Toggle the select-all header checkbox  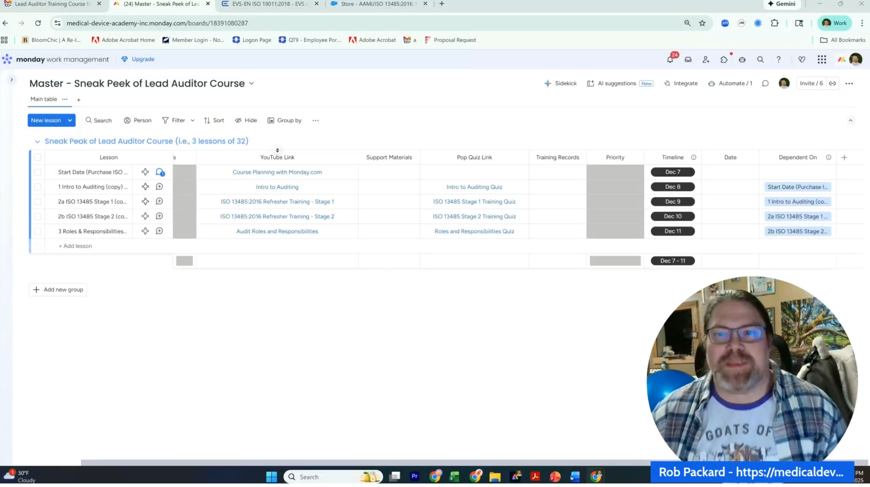coord(38,157)
